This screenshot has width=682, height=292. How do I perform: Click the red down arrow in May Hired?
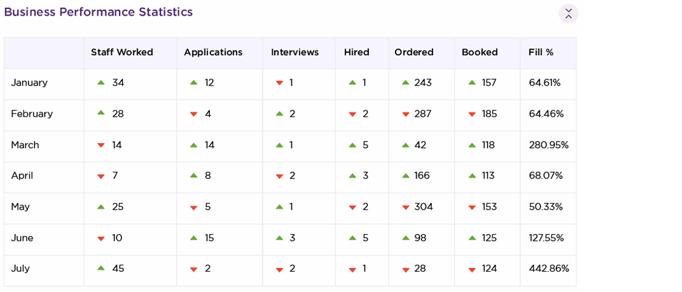click(353, 208)
